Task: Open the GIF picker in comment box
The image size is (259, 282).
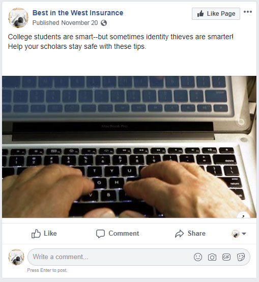Action: (x=226, y=257)
